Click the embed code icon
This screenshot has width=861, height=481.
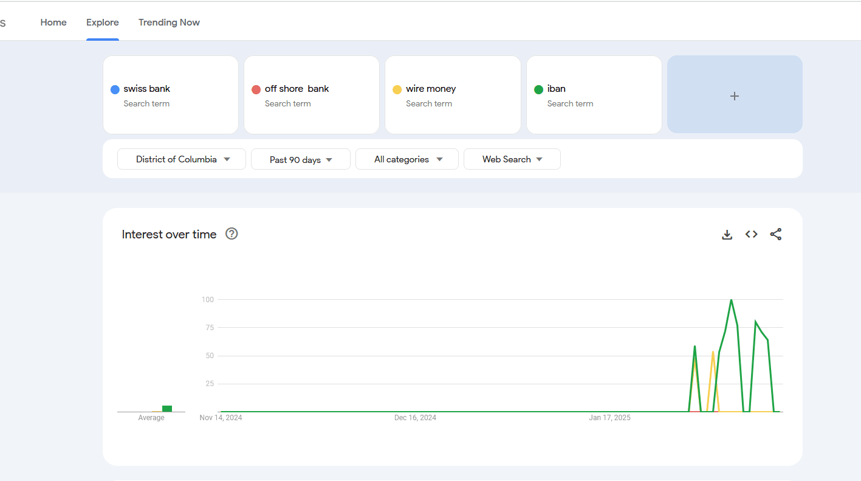click(x=752, y=234)
